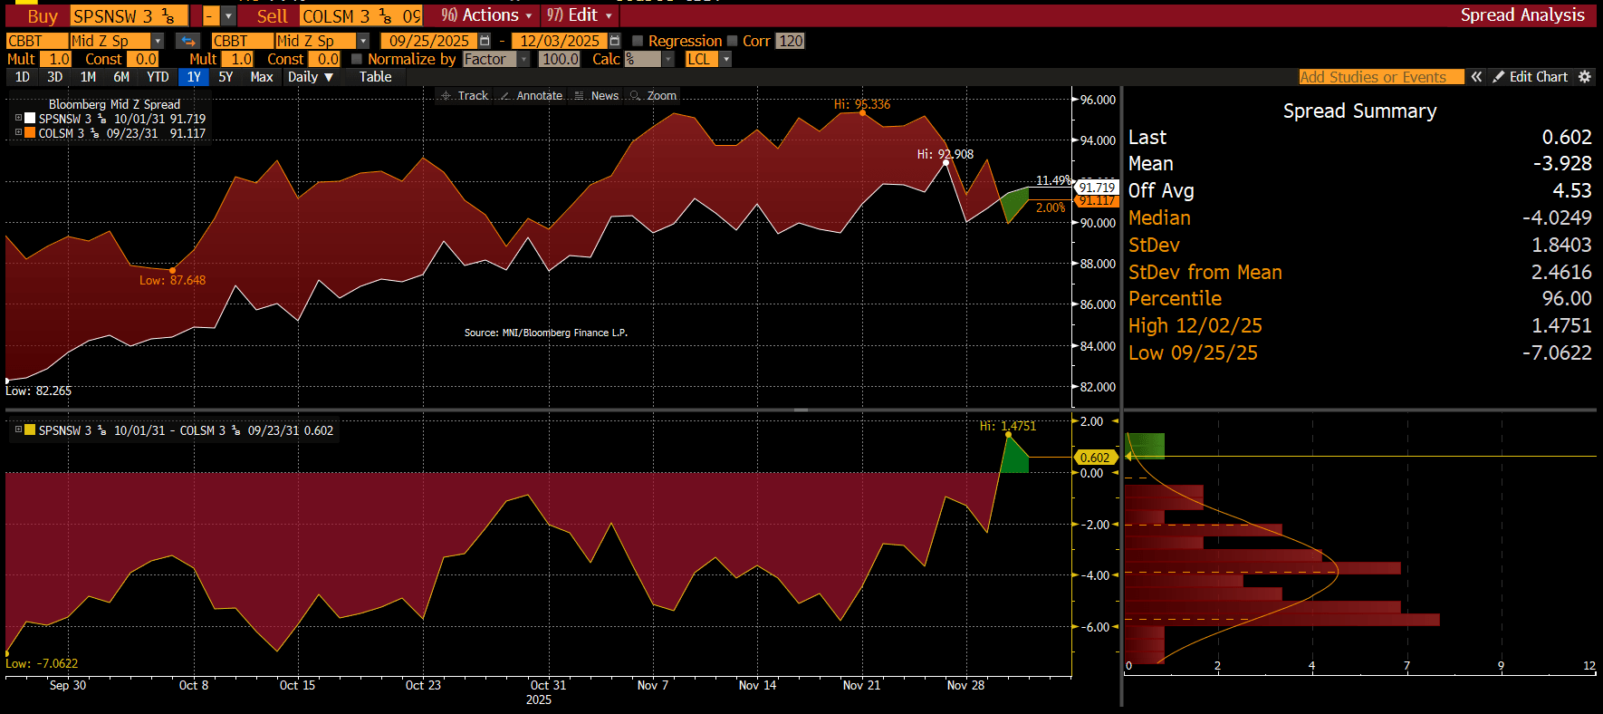Enable the Regression checkbox

coord(638,41)
